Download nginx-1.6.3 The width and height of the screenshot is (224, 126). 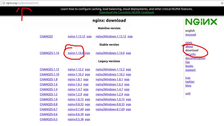click(x=75, y=84)
